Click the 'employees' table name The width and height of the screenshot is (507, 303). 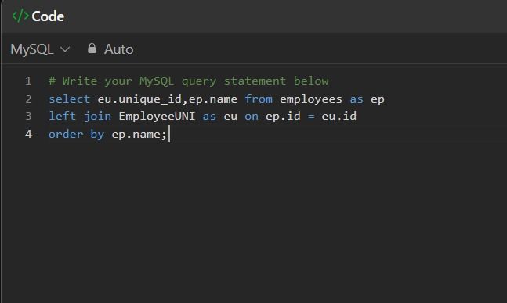(311, 99)
